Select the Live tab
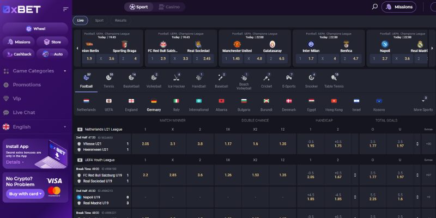The height and width of the screenshot is (218, 436). pos(80,21)
